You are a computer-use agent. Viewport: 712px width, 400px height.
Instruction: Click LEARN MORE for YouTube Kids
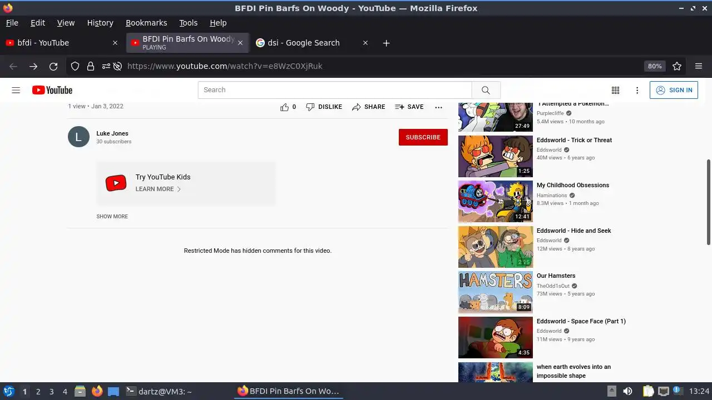pyautogui.click(x=159, y=189)
